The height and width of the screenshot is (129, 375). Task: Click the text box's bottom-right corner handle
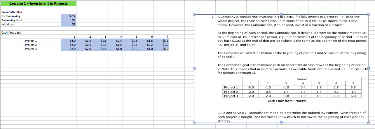pyautogui.click(x=368, y=123)
